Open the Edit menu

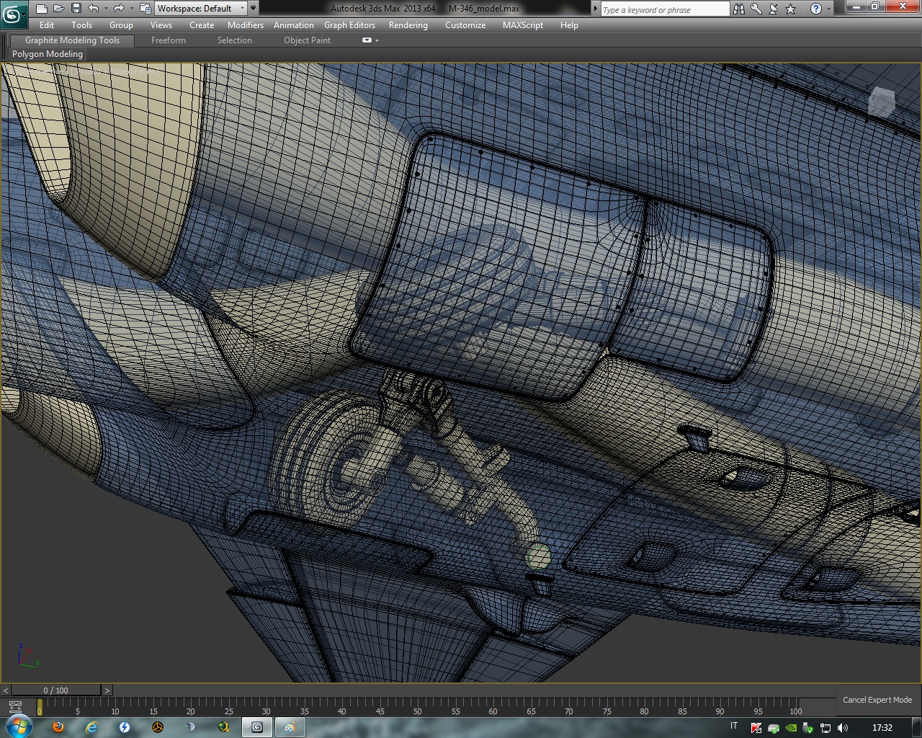pyautogui.click(x=47, y=25)
